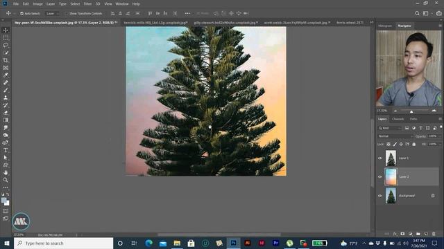Toggle lock transparent pixels
The height and width of the screenshot is (249, 444).
(388, 145)
